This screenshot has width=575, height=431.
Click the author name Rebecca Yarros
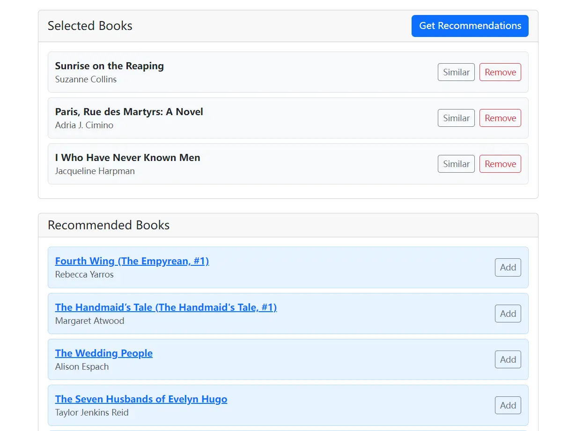84,274
